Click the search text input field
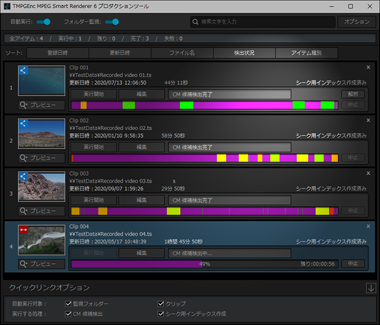380x325 pixels. click(262, 22)
